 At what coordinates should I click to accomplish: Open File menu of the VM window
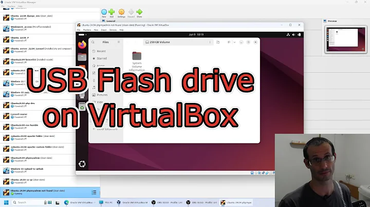(x=79, y=30)
